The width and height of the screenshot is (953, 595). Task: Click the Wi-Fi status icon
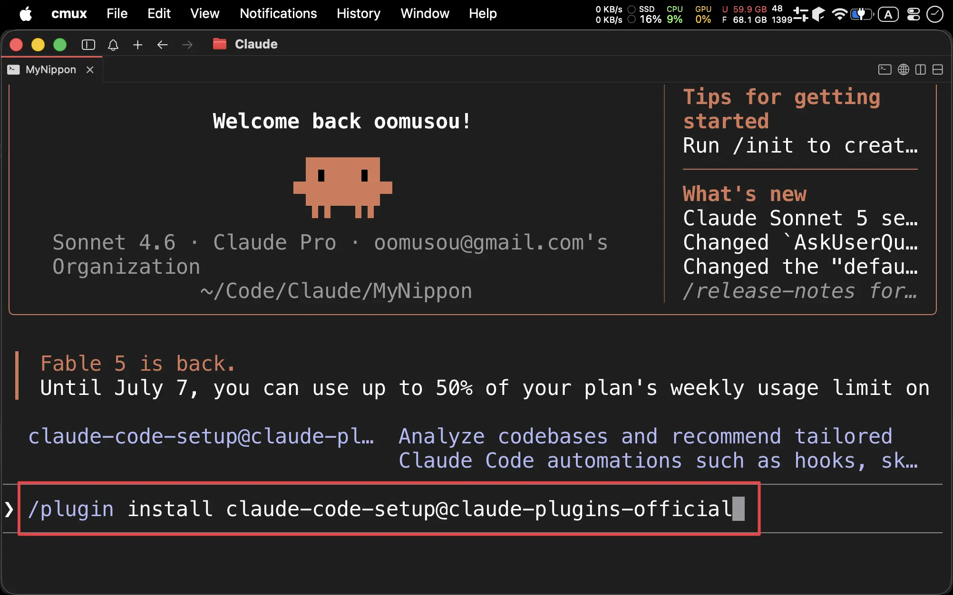[x=840, y=14]
